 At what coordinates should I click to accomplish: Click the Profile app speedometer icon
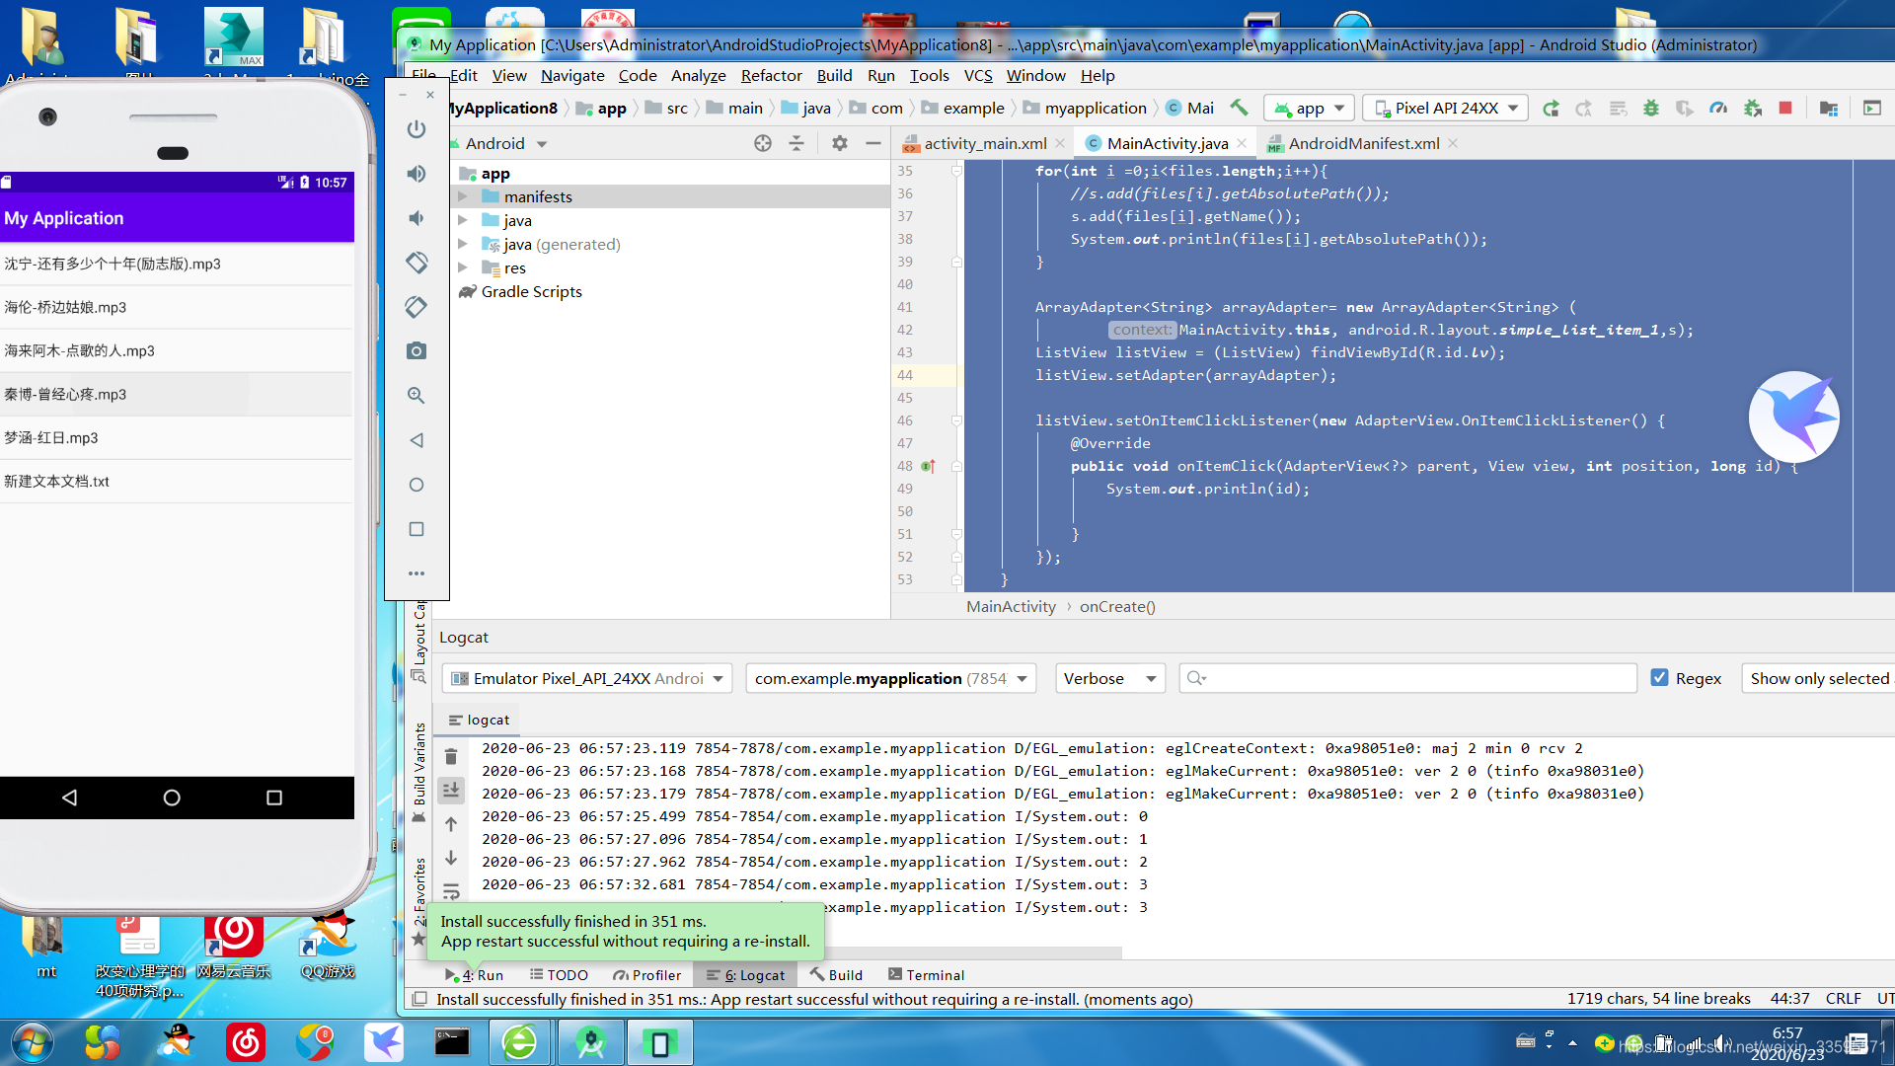point(1718,108)
